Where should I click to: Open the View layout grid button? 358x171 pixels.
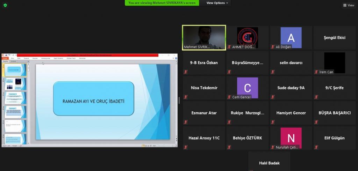tap(349, 5)
